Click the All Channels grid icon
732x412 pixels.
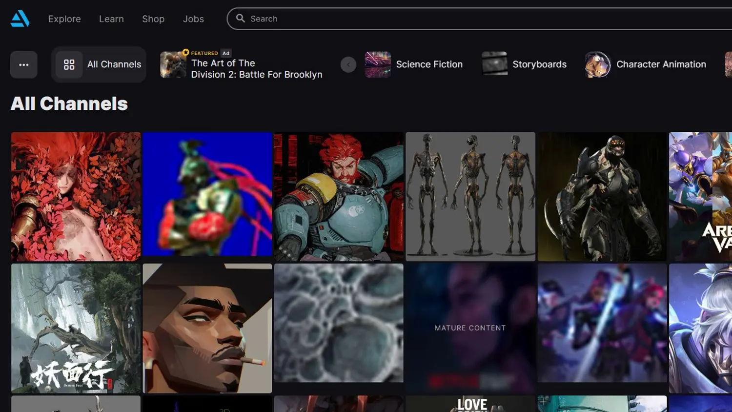click(69, 64)
